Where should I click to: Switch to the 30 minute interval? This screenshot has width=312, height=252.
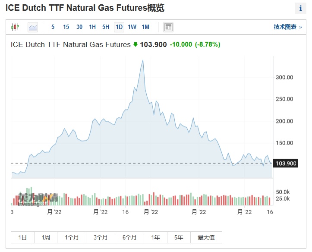(x=79, y=27)
